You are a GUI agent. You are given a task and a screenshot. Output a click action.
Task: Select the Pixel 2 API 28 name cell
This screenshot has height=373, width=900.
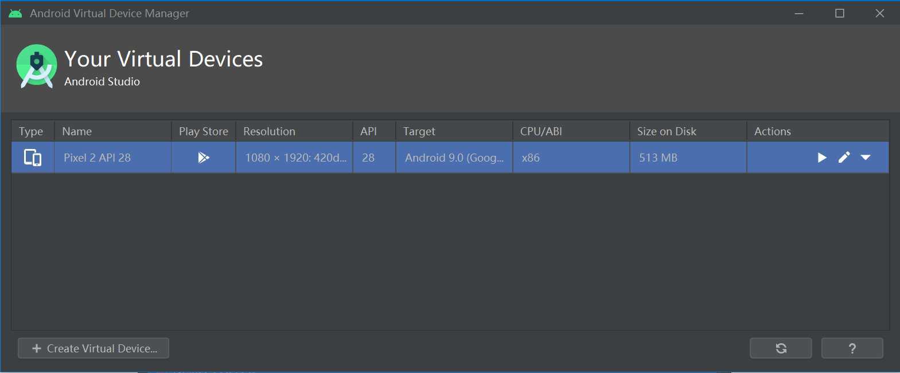[x=113, y=158]
